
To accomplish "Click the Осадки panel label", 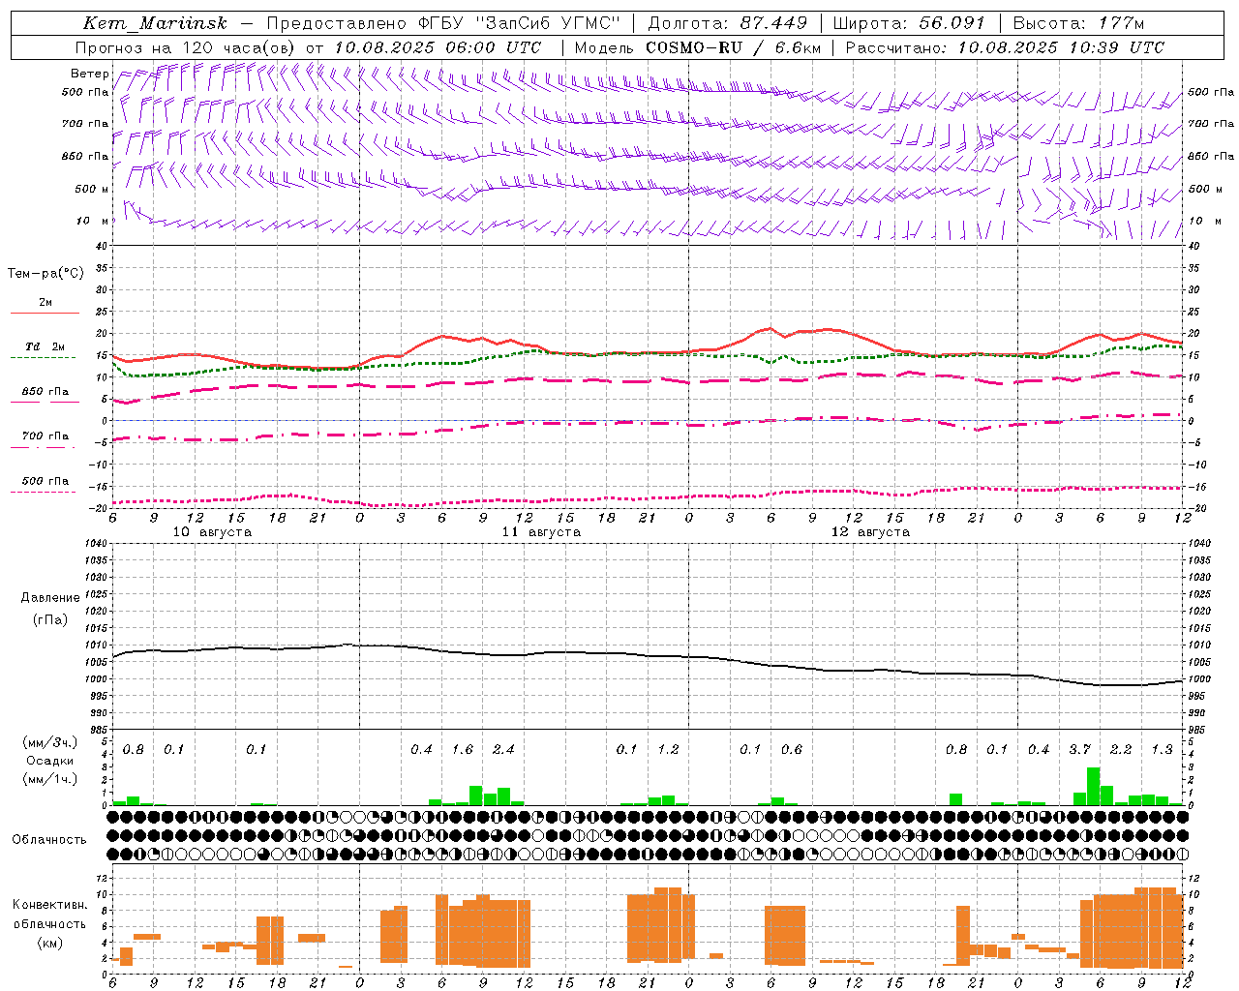I will click(50, 761).
